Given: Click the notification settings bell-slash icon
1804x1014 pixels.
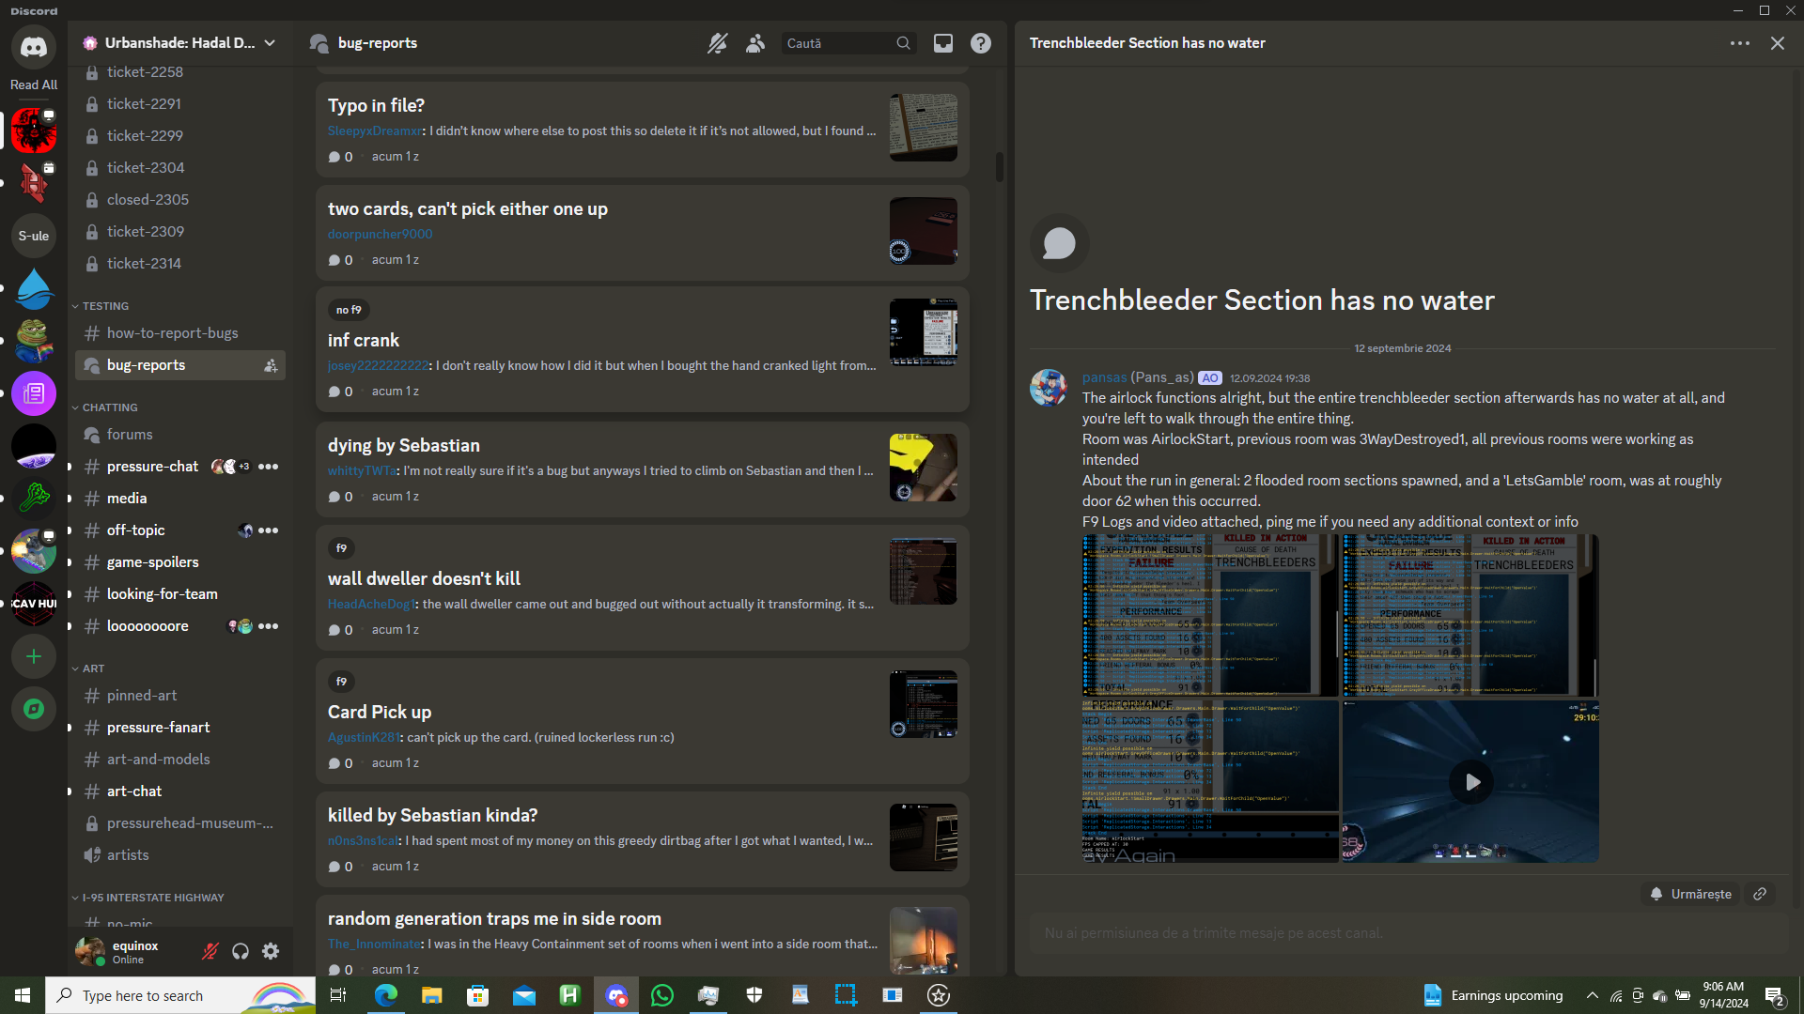Looking at the screenshot, I should (x=718, y=43).
